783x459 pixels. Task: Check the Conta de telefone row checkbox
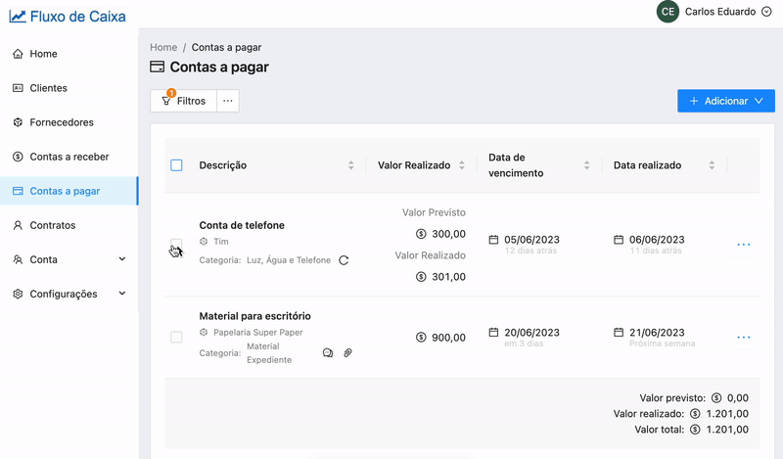click(176, 245)
